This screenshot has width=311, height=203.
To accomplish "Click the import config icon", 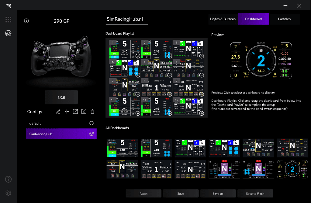I will click(x=84, y=112).
